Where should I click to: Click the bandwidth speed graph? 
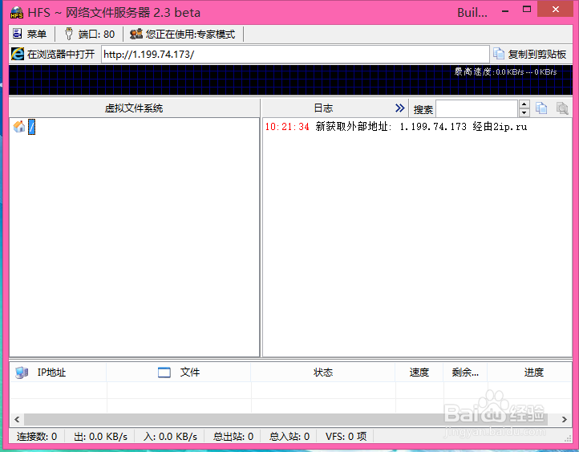[x=290, y=80]
